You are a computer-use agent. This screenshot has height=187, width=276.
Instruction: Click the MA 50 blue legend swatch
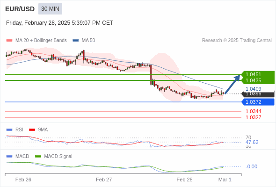[76, 41]
